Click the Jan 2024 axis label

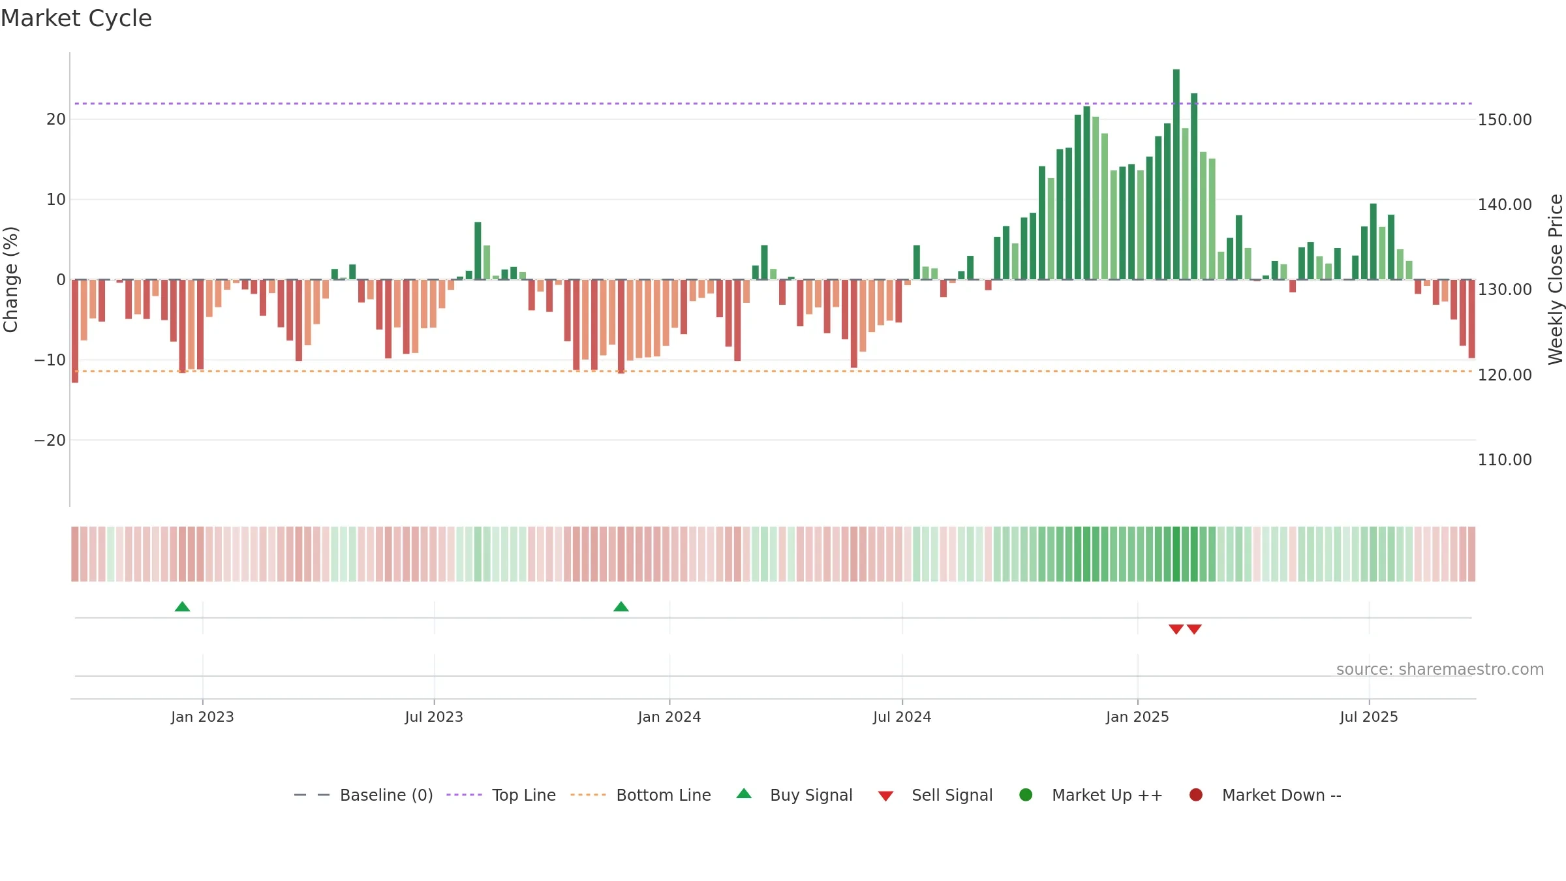(x=669, y=717)
